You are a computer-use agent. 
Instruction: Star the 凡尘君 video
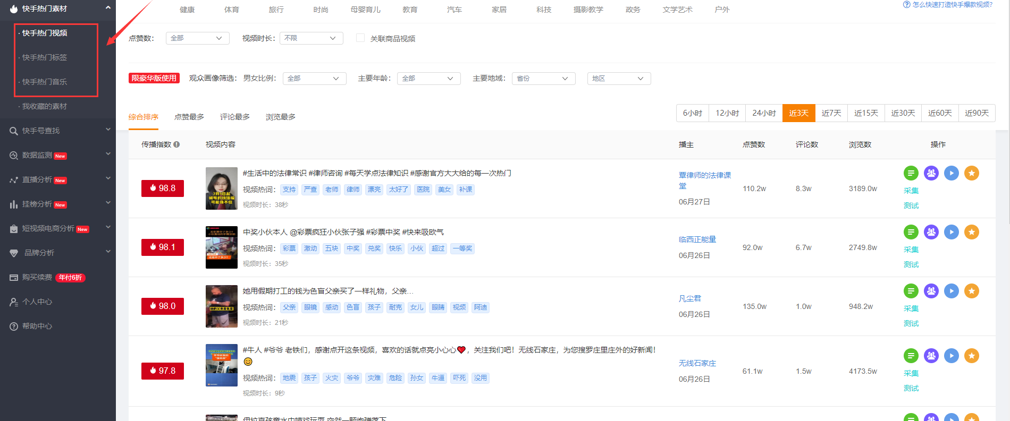click(972, 291)
